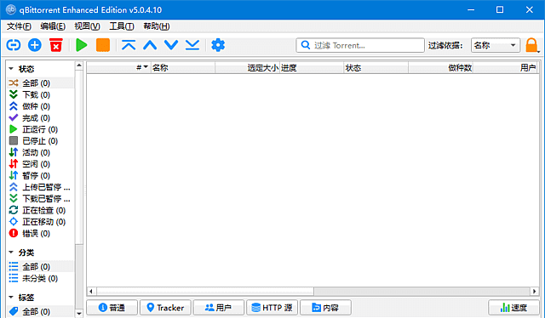545x318 pixels.
Task: Click the green start torrent icon
Action: [x=82, y=45]
